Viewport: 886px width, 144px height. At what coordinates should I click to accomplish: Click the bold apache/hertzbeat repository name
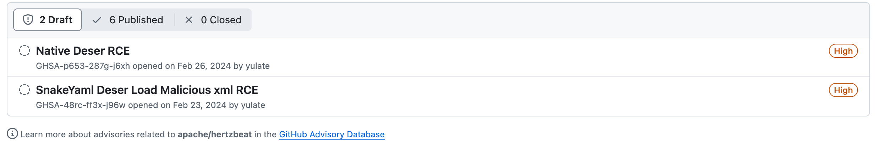pos(214,134)
